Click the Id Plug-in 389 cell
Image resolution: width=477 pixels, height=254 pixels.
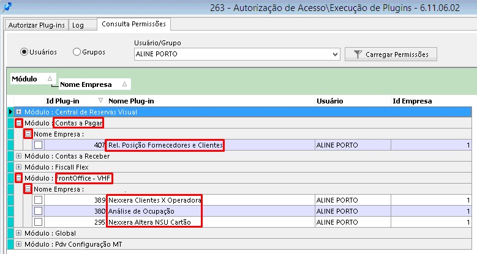click(75, 200)
